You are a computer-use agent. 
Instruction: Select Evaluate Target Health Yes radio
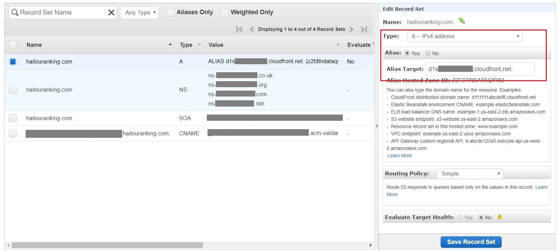tap(460, 217)
